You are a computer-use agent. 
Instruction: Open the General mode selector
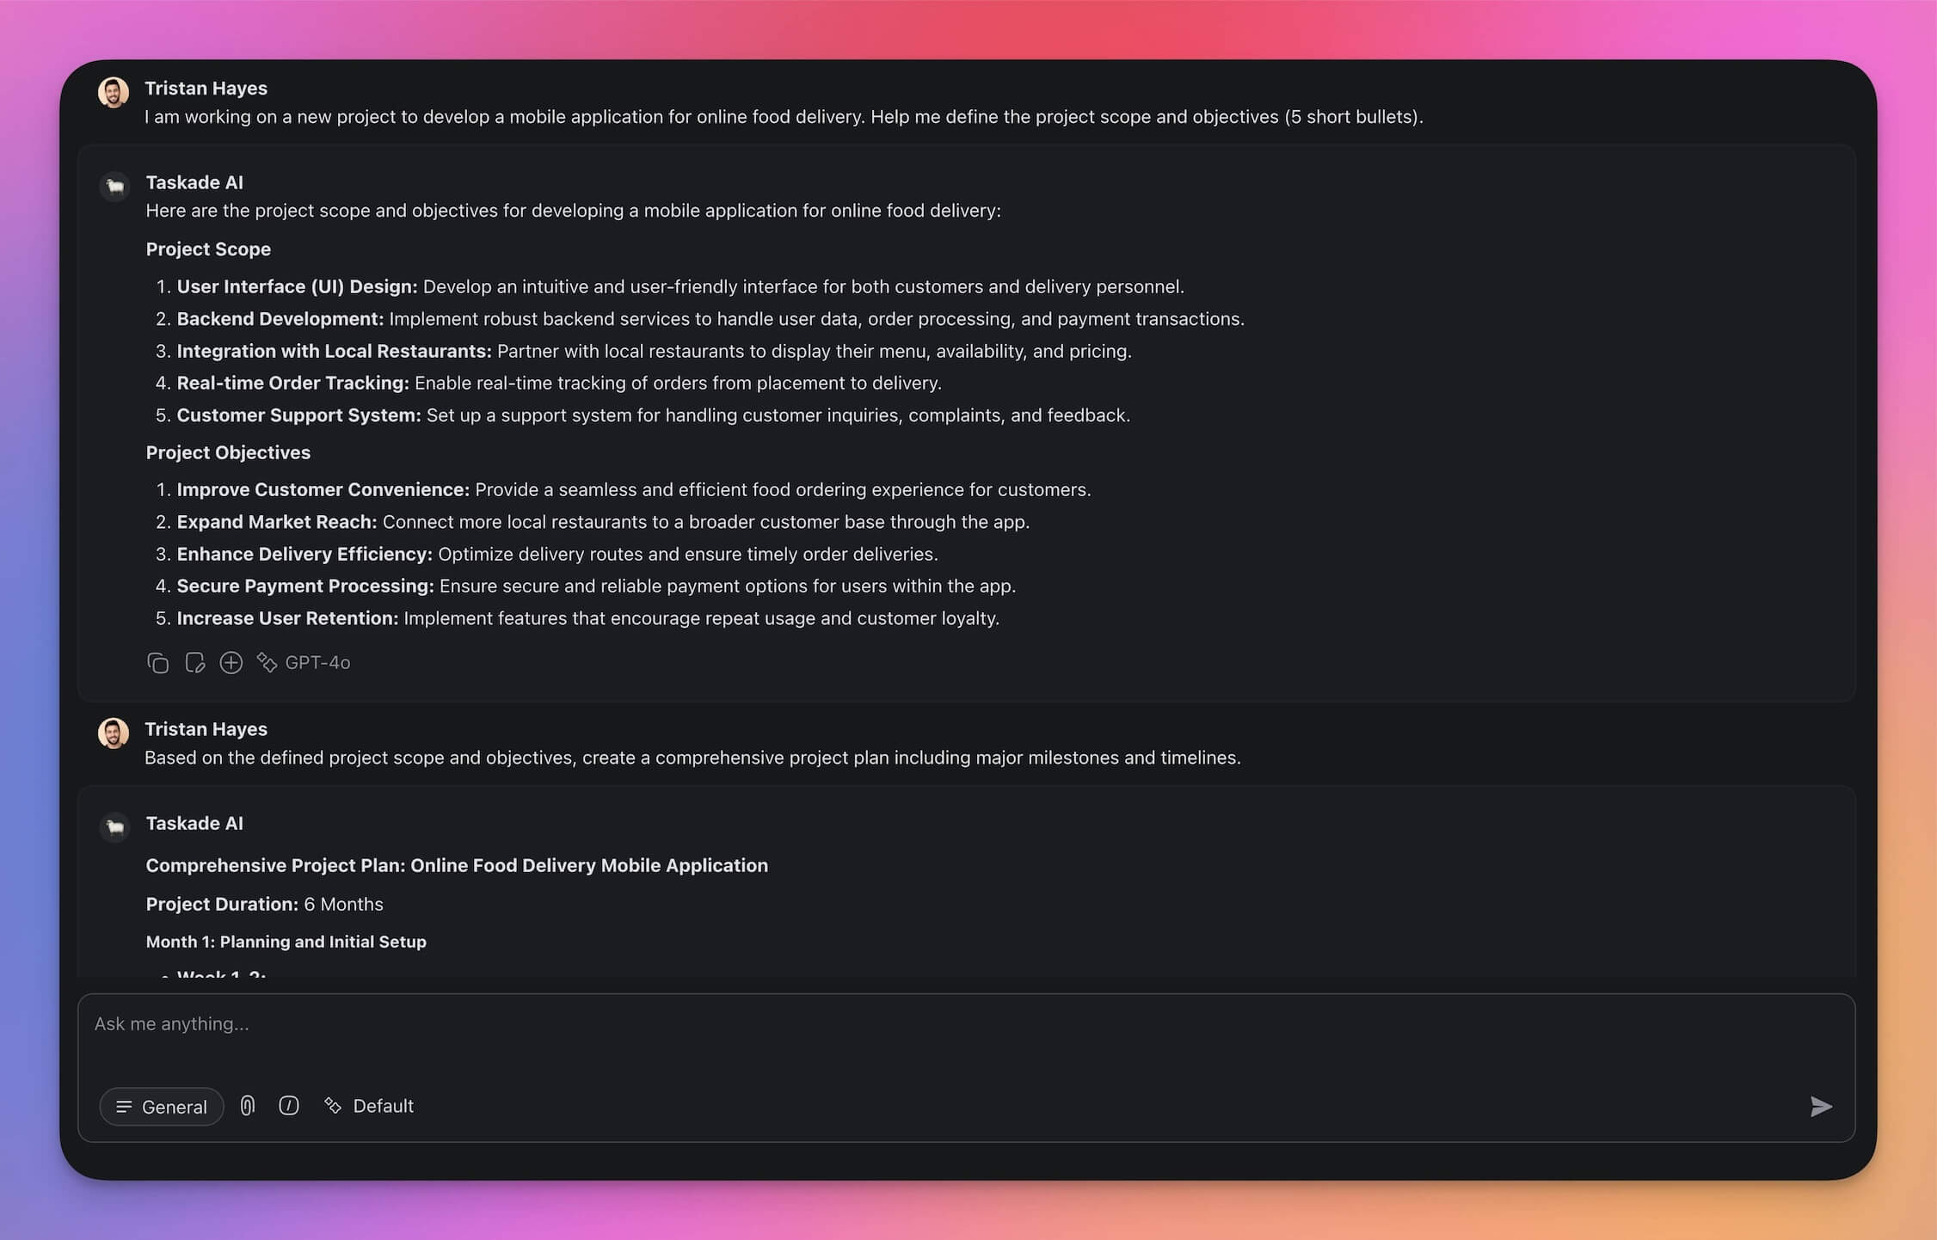click(x=162, y=1107)
